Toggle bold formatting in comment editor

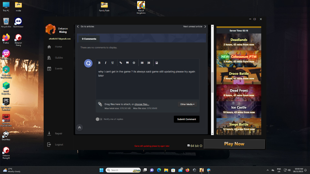(x=99, y=63)
